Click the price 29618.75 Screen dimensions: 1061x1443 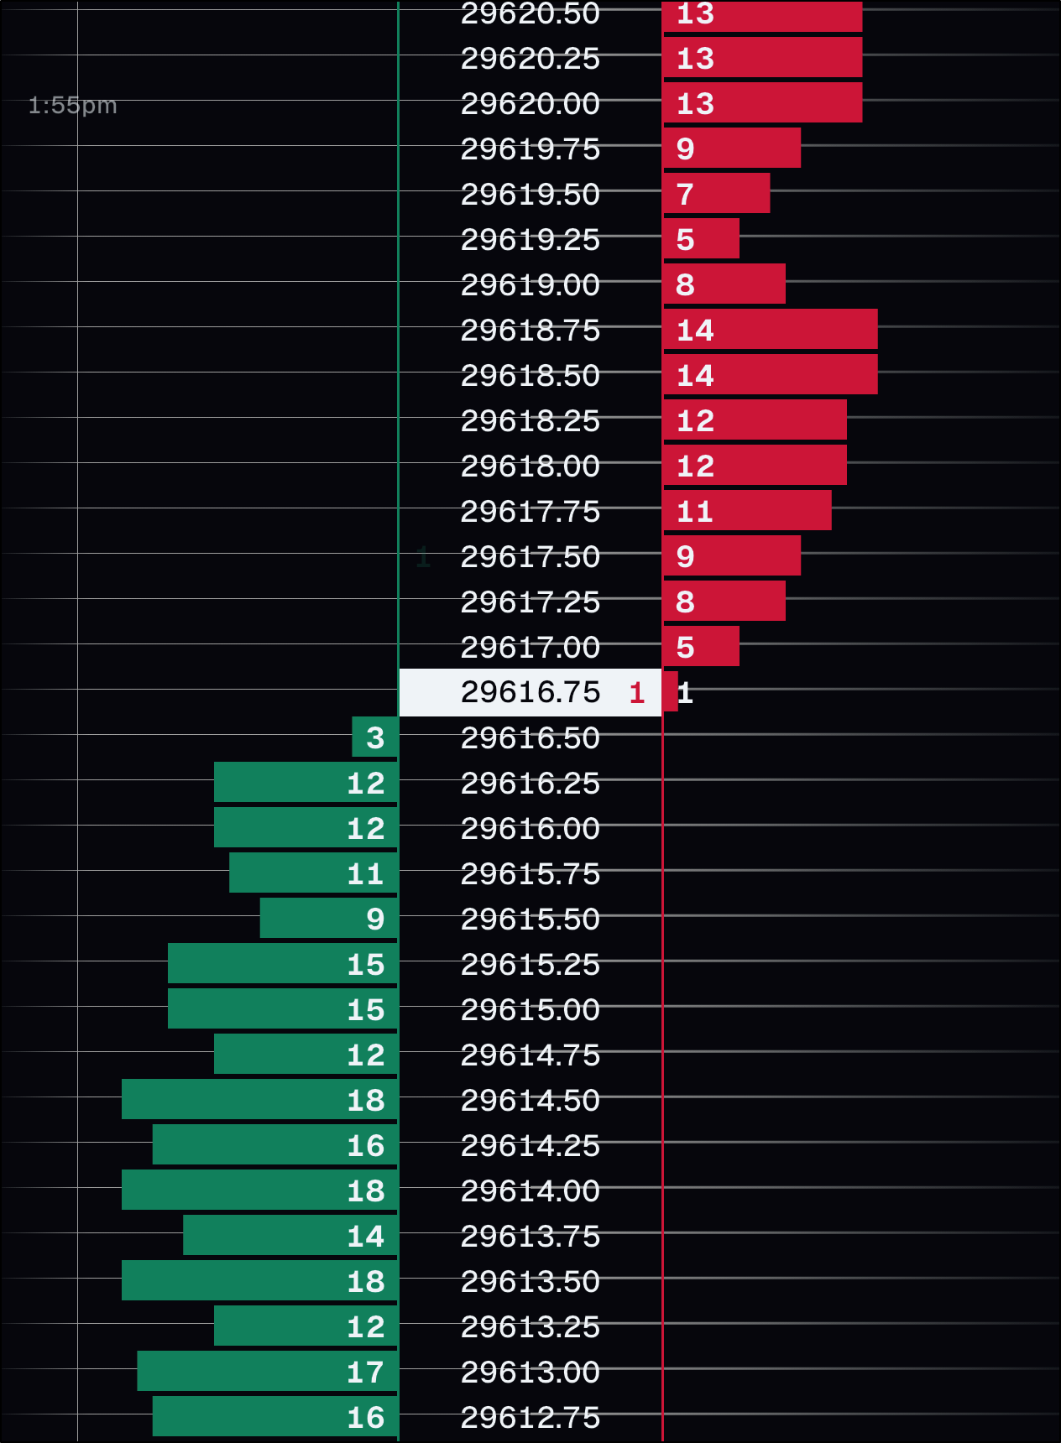coord(530,330)
